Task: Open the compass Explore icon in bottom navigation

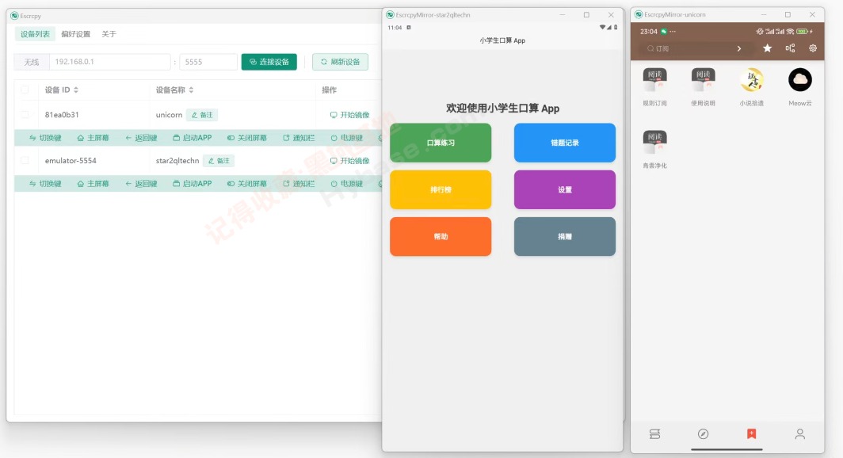Action: 702,433
